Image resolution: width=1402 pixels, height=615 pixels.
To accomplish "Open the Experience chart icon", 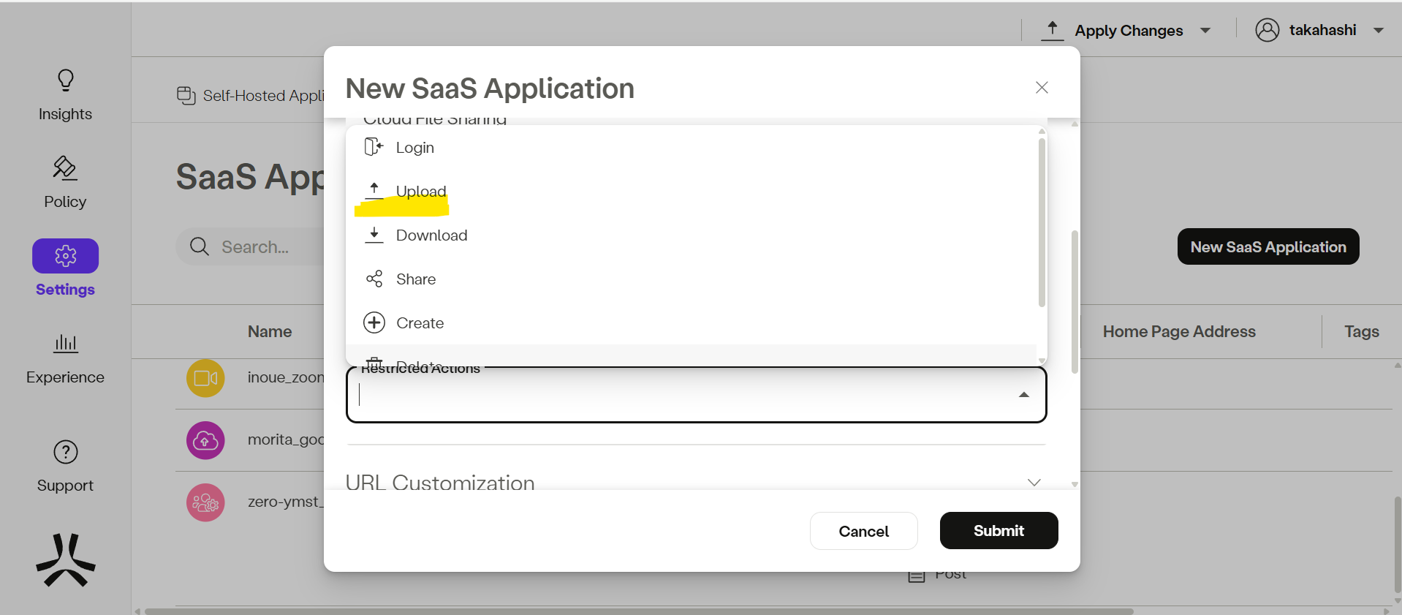I will 65,343.
